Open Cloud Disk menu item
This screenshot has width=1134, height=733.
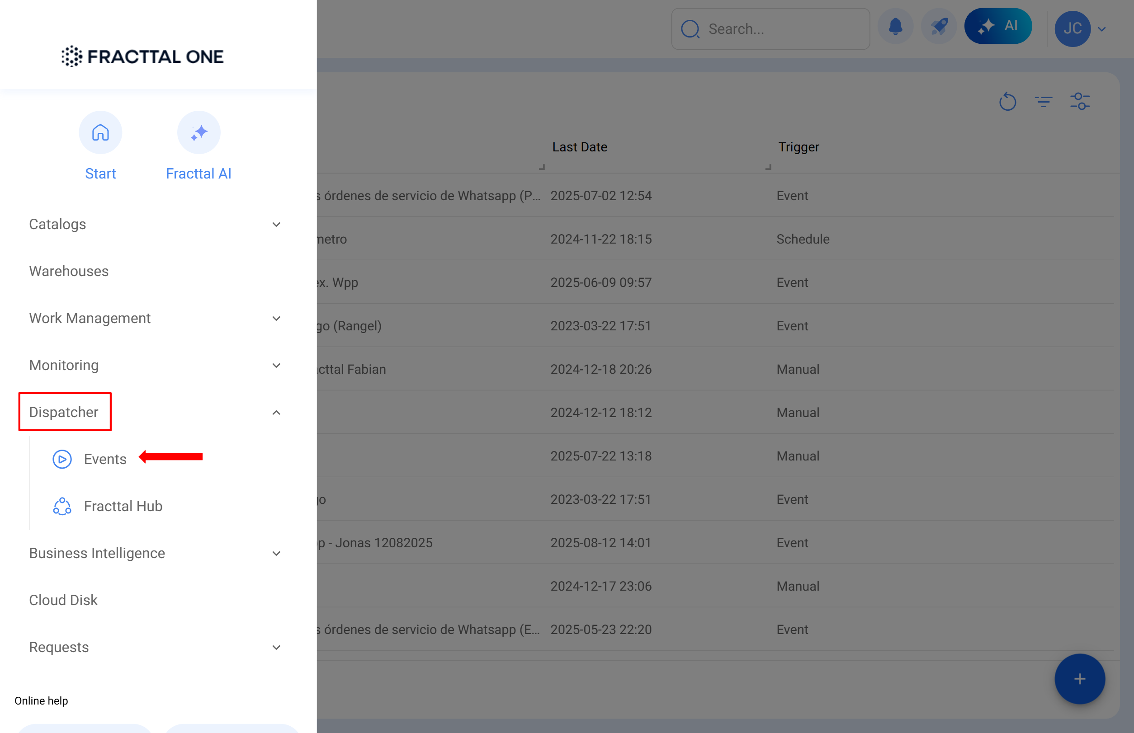(63, 600)
